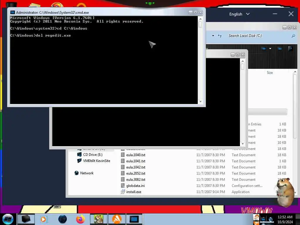The height and width of the screenshot is (225, 300).
Task: Close the dark top-right panel
Action: (x=291, y=14)
